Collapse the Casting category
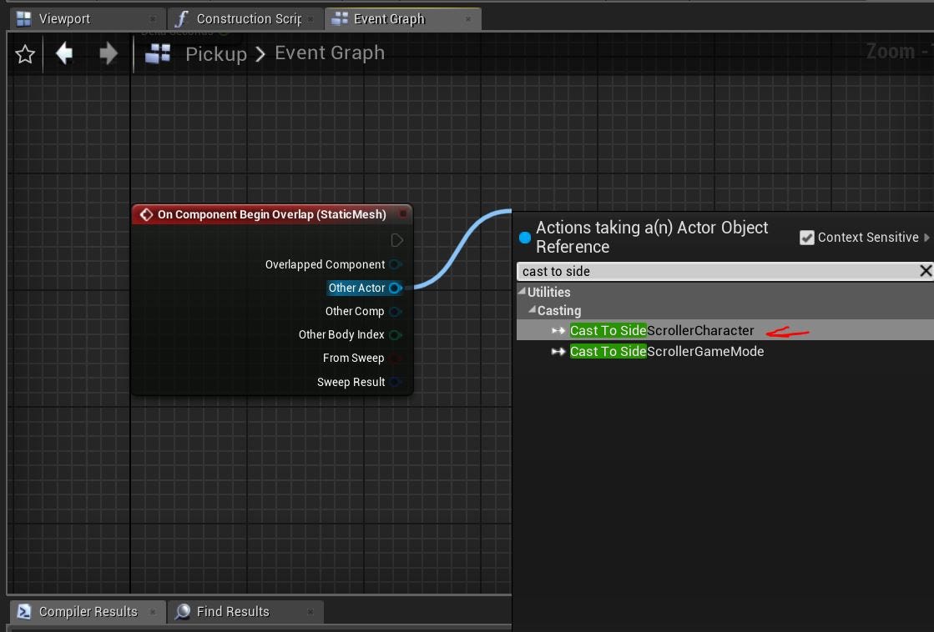Viewport: 934px width, 632px height. [532, 310]
